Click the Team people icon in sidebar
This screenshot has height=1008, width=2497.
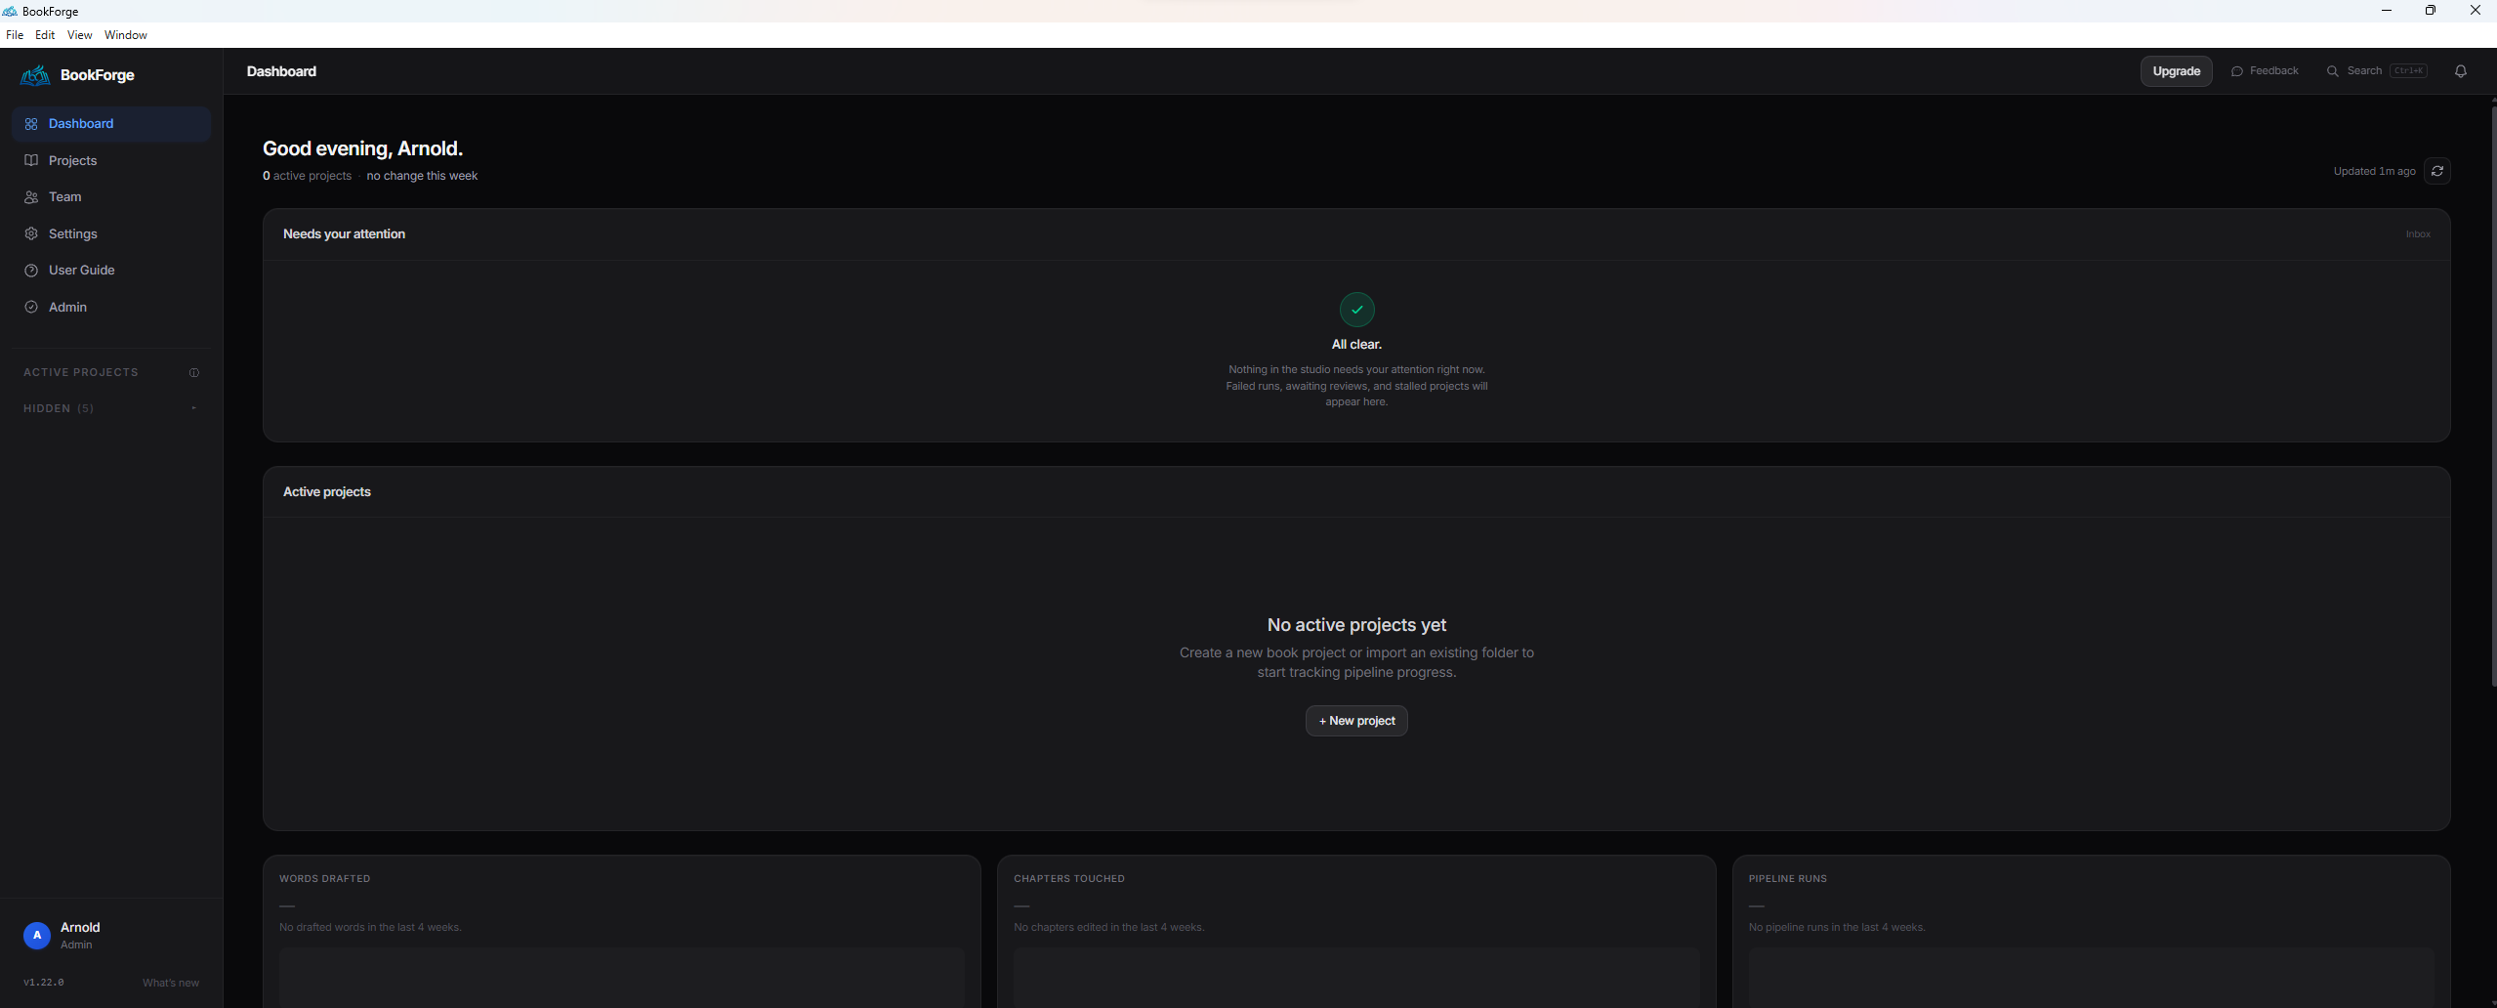click(x=31, y=197)
